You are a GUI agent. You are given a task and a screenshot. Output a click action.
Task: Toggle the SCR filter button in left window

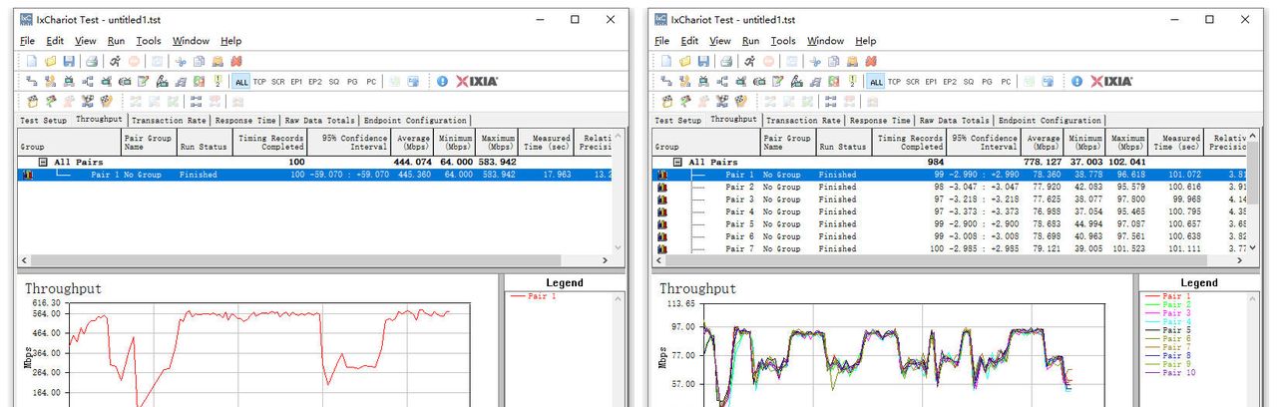click(278, 82)
